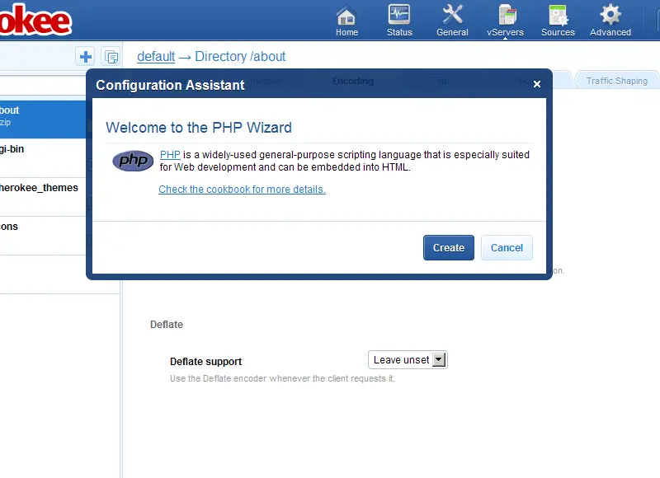Click the Create button
Screen dimensions: 660x478
click(x=449, y=247)
